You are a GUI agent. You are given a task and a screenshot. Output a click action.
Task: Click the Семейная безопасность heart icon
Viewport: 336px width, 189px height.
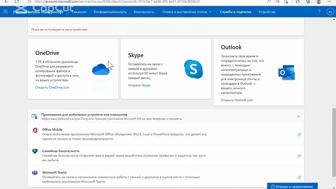coord(35,151)
